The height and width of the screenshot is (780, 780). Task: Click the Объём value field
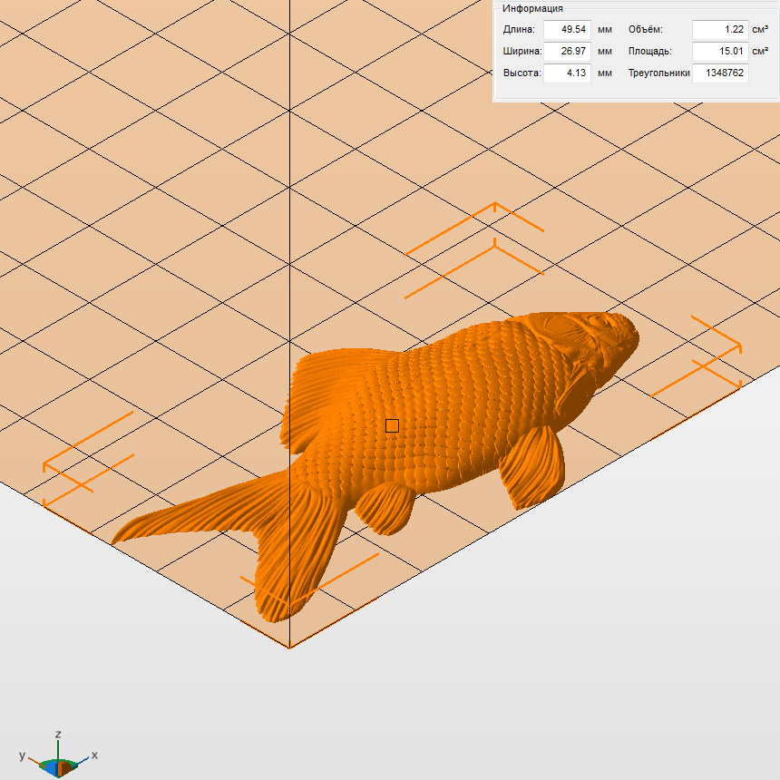point(720,29)
